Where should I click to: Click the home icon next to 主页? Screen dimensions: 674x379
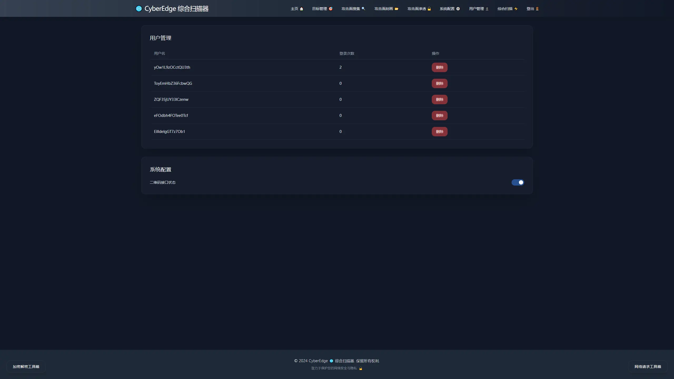coord(301,9)
